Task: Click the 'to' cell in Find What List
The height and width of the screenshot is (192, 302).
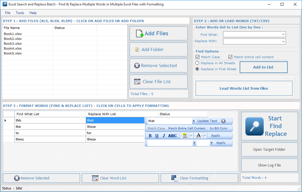Action: (50, 133)
